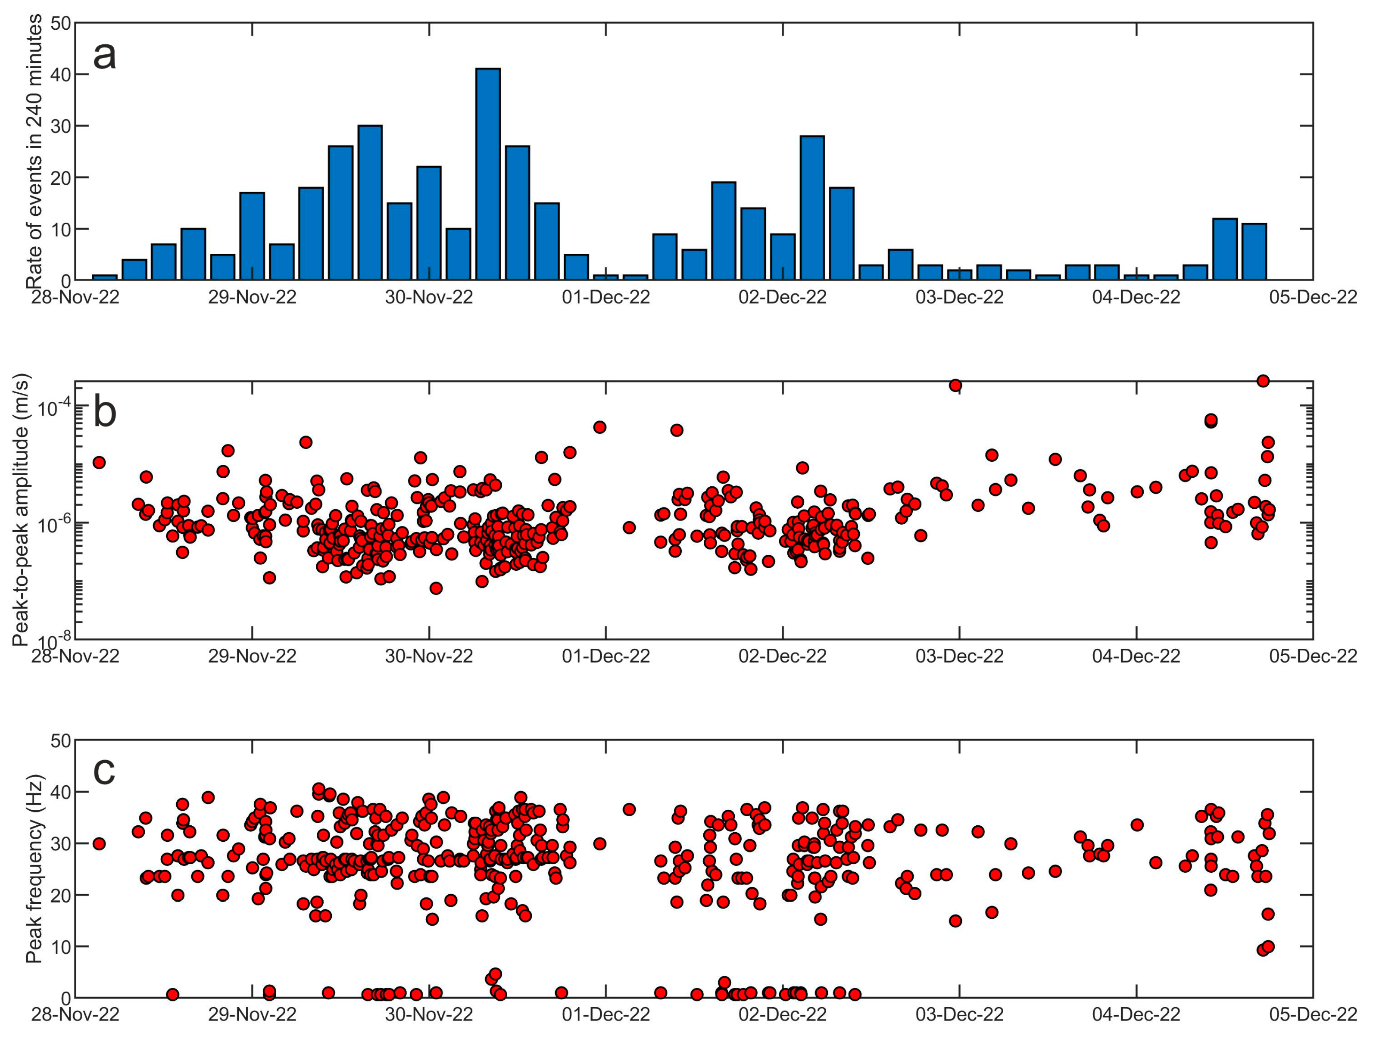Click the '05-Dec-22' tick label under panel a
1373x1042 pixels.
[x=1313, y=297]
